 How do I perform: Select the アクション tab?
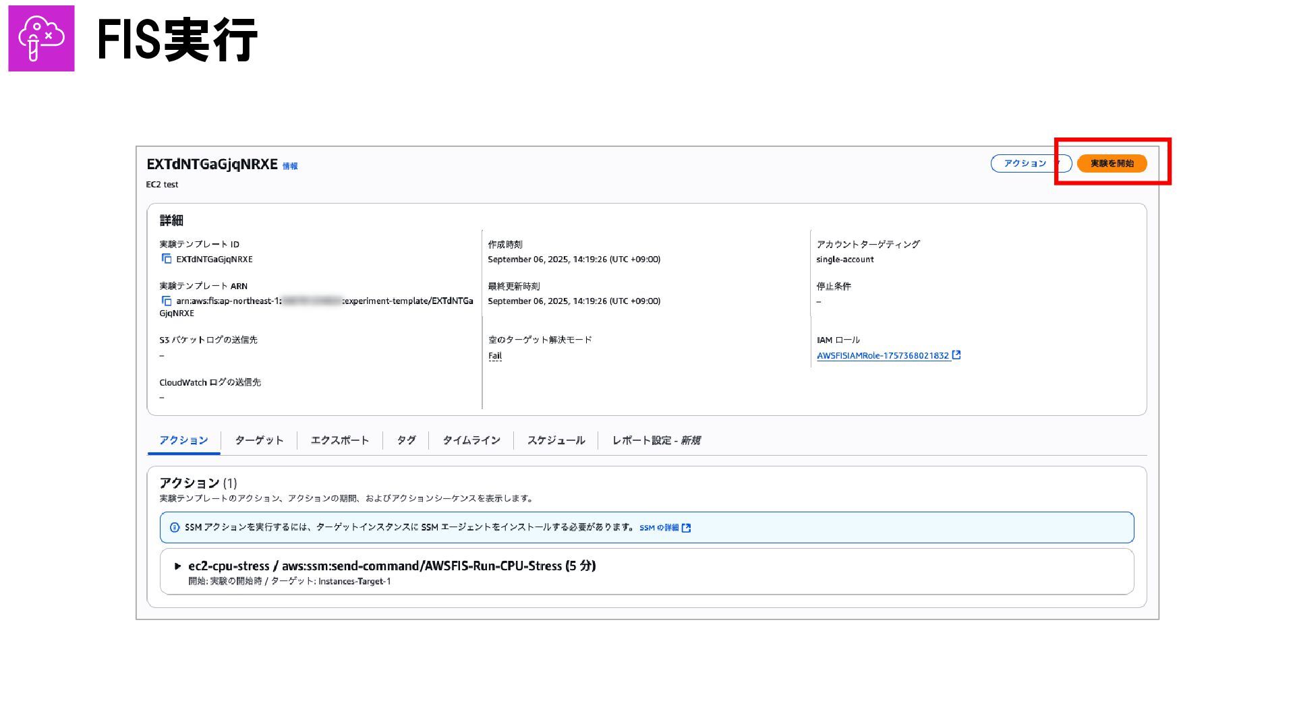tap(183, 440)
